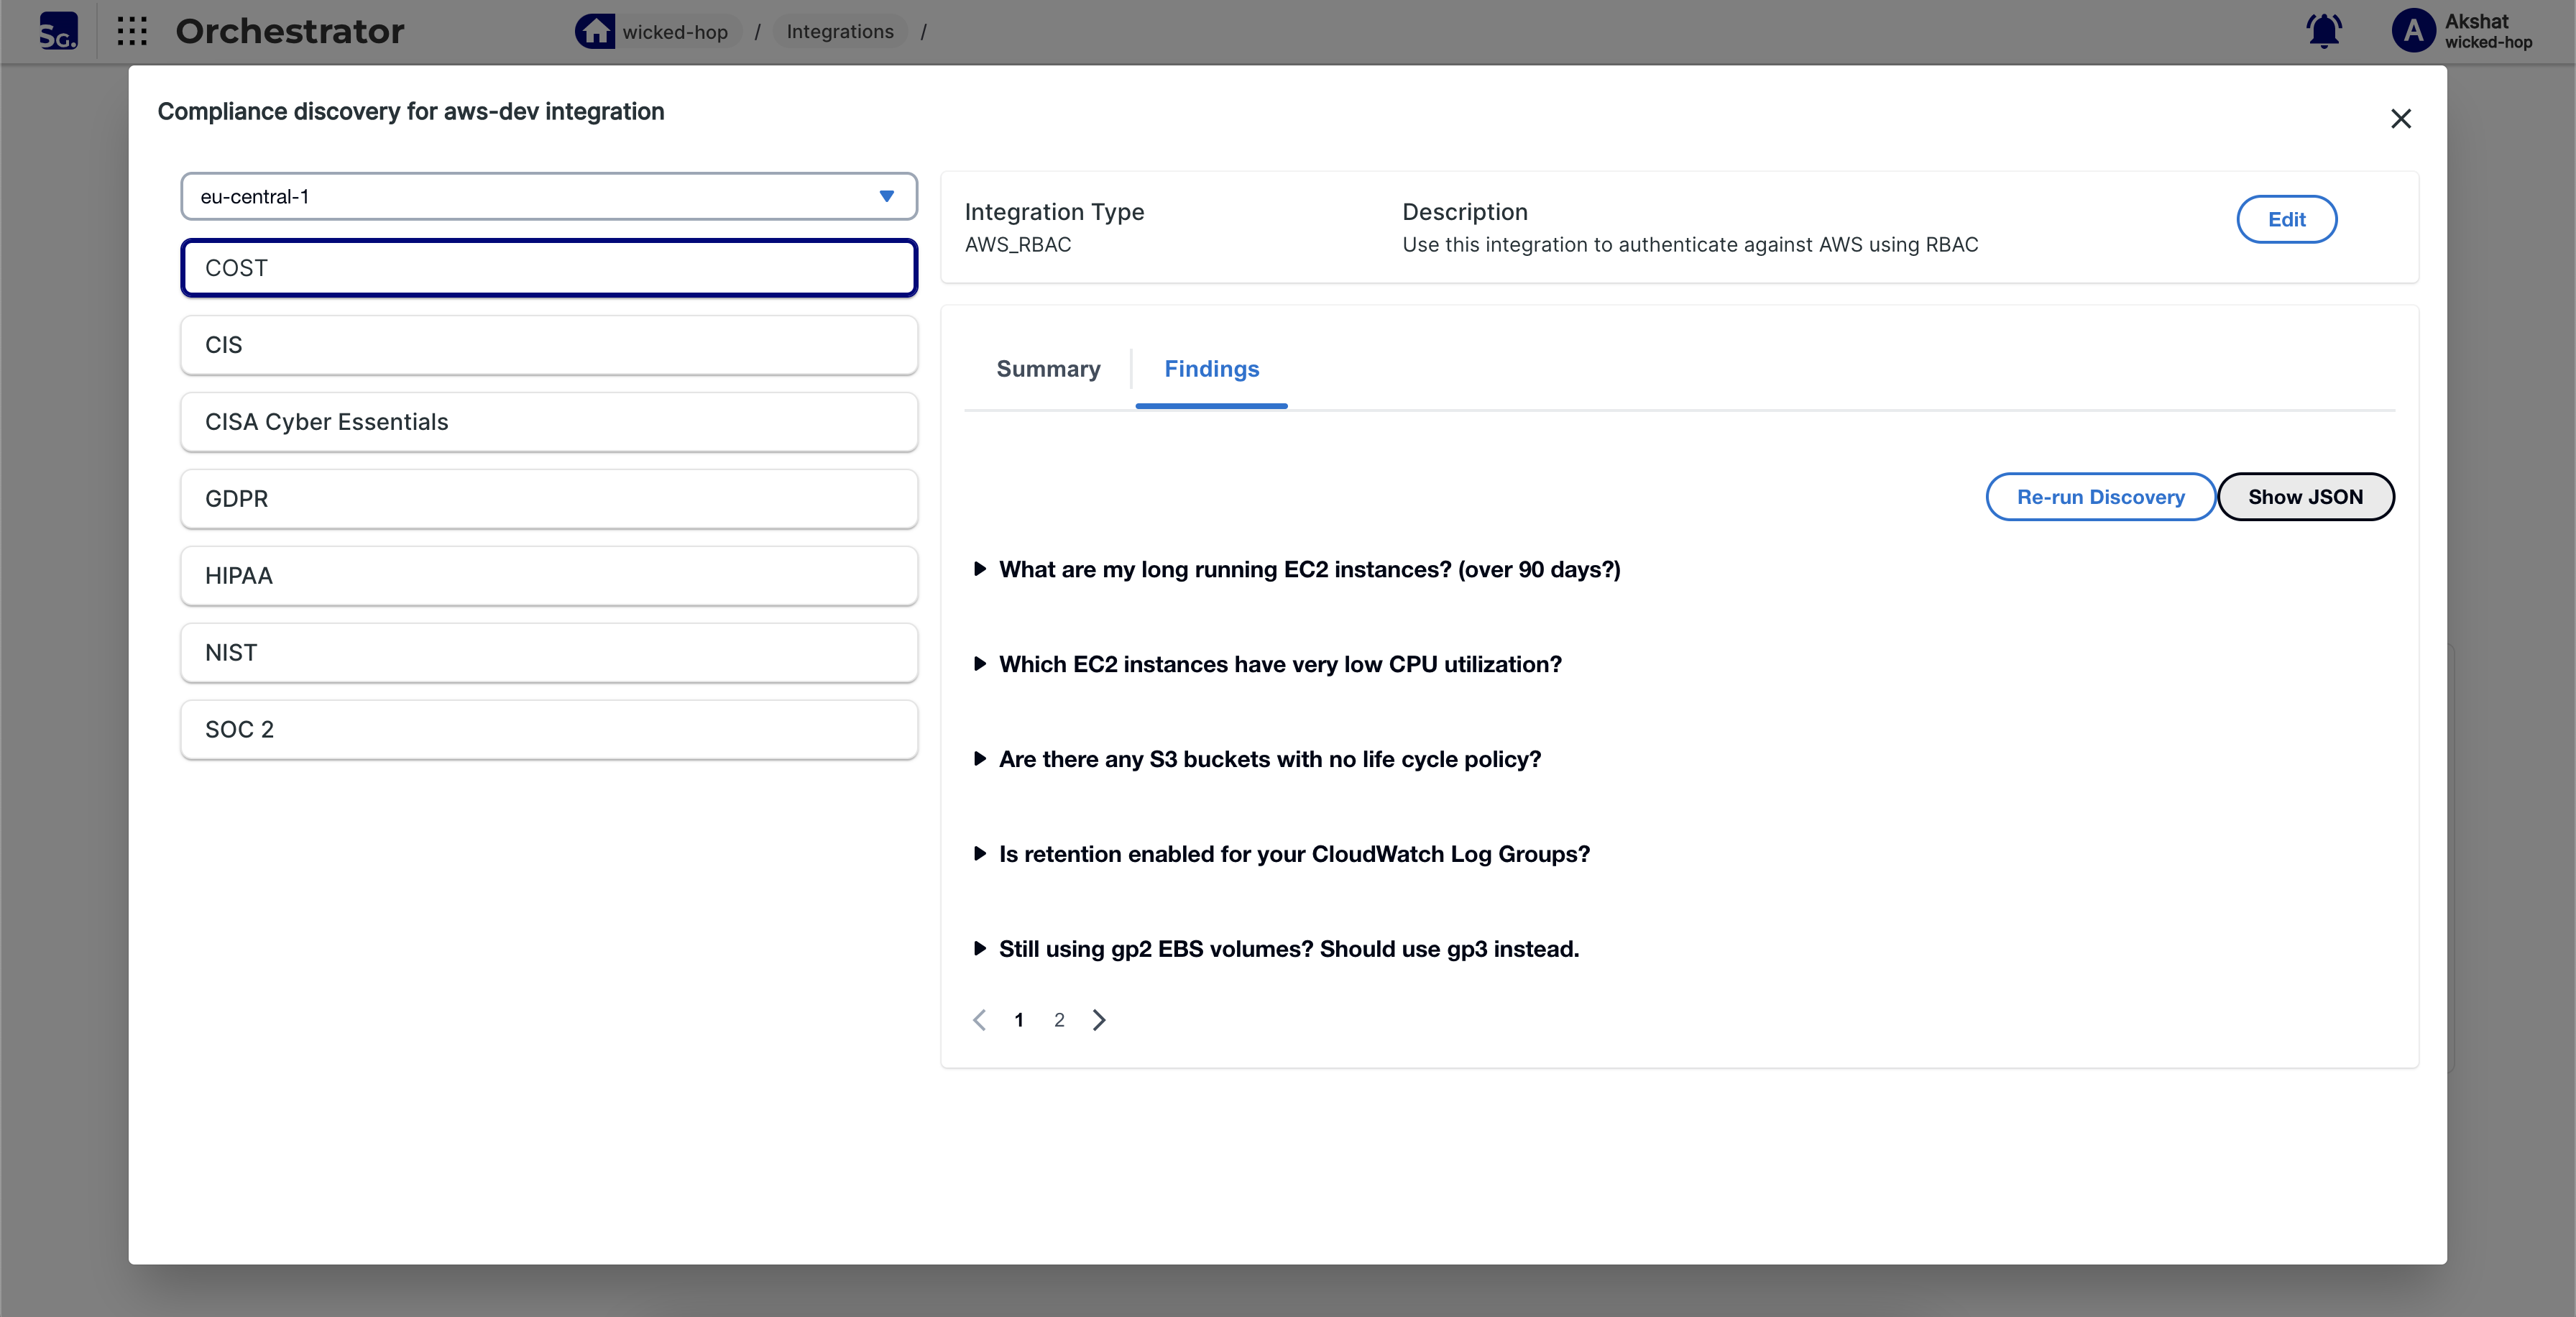Select the HIPAA compliance framework

pos(548,576)
